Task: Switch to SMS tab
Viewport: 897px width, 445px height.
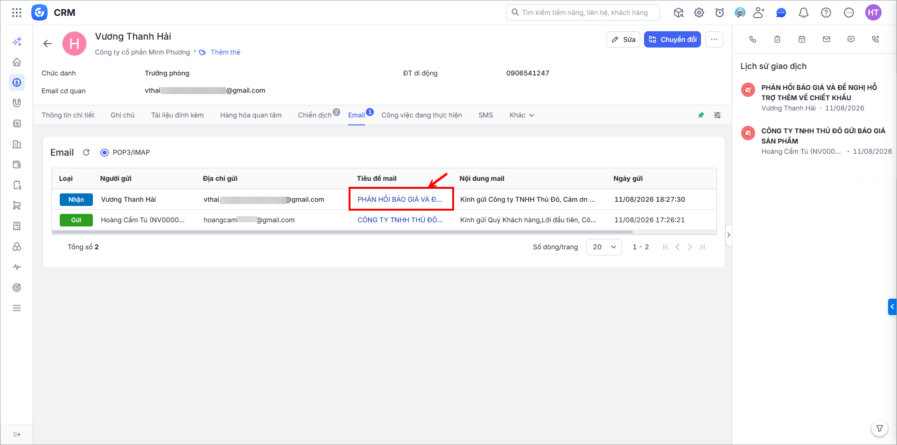Action: [x=485, y=115]
